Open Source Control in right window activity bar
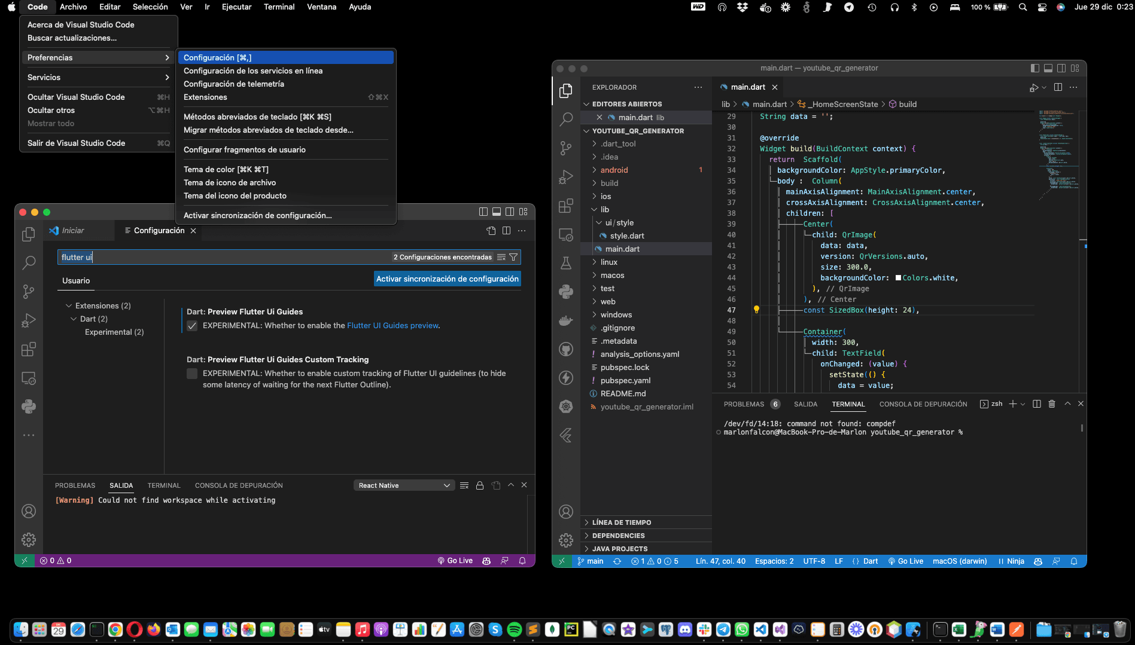This screenshot has height=645, width=1135. coord(565,148)
